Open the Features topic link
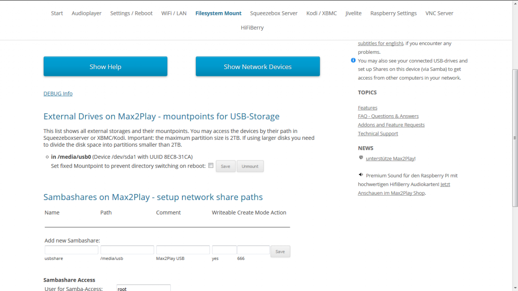This screenshot has width=518, height=291. 367,108
